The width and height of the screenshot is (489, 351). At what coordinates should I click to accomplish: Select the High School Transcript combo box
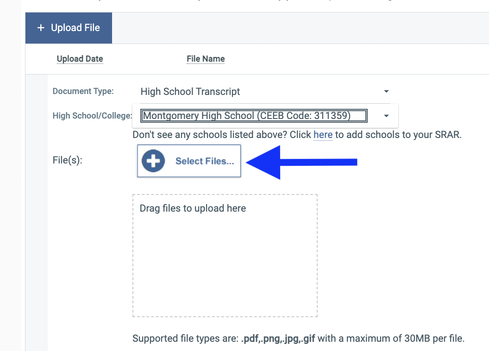click(x=259, y=92)
